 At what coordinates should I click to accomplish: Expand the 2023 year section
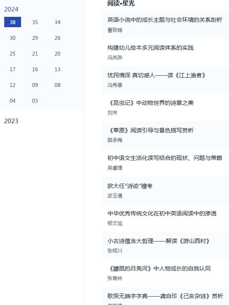click(11, 121)
